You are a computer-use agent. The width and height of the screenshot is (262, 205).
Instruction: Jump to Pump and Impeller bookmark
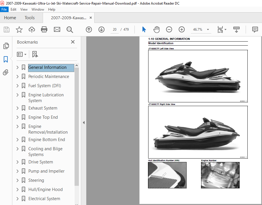(x=46, y=171)
